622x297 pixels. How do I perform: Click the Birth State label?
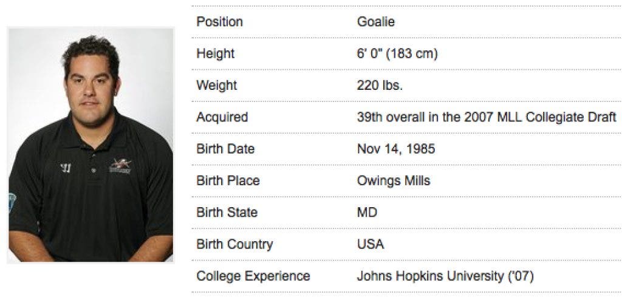(x=227, y=213)
